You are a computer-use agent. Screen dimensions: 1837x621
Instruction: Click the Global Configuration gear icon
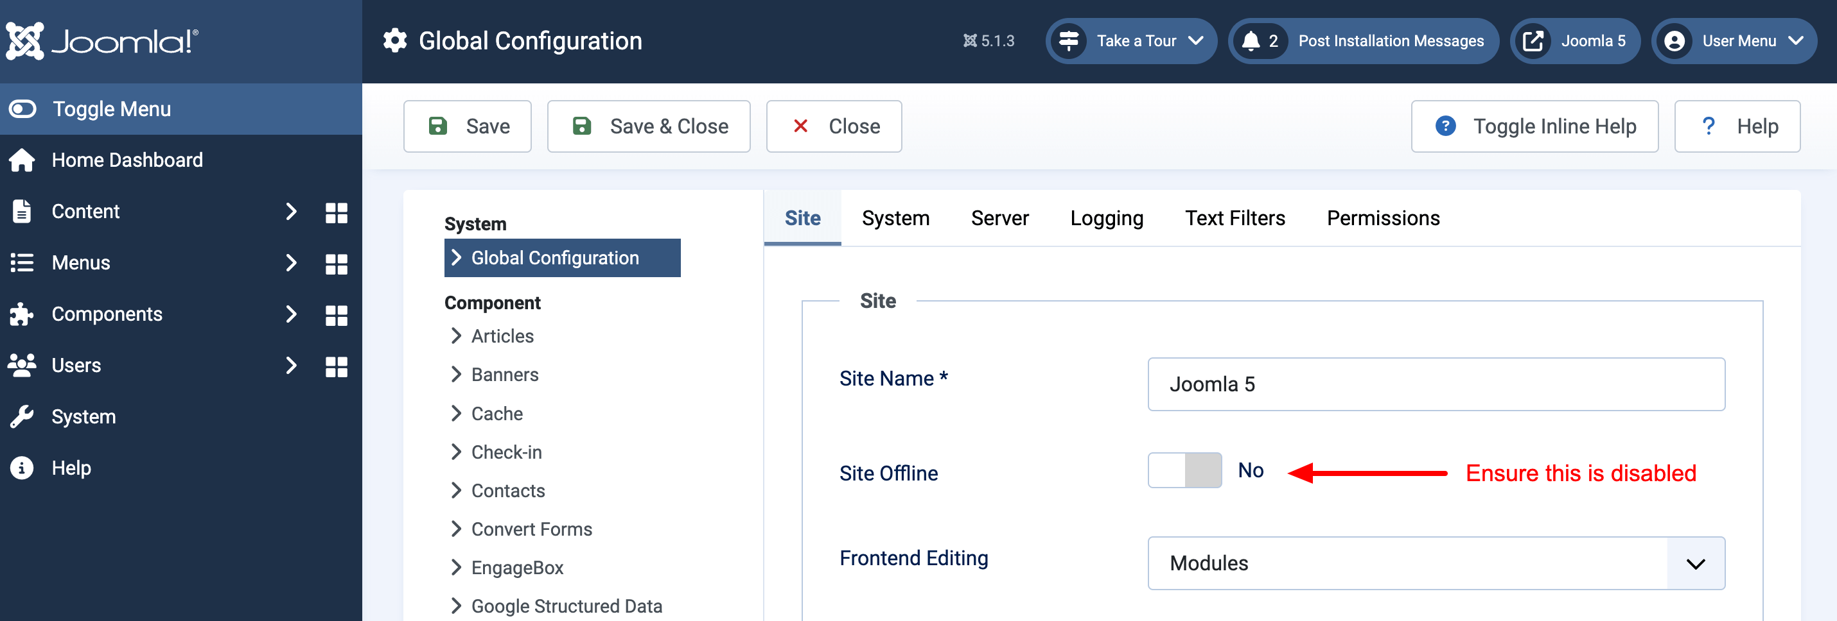[395, 40]
